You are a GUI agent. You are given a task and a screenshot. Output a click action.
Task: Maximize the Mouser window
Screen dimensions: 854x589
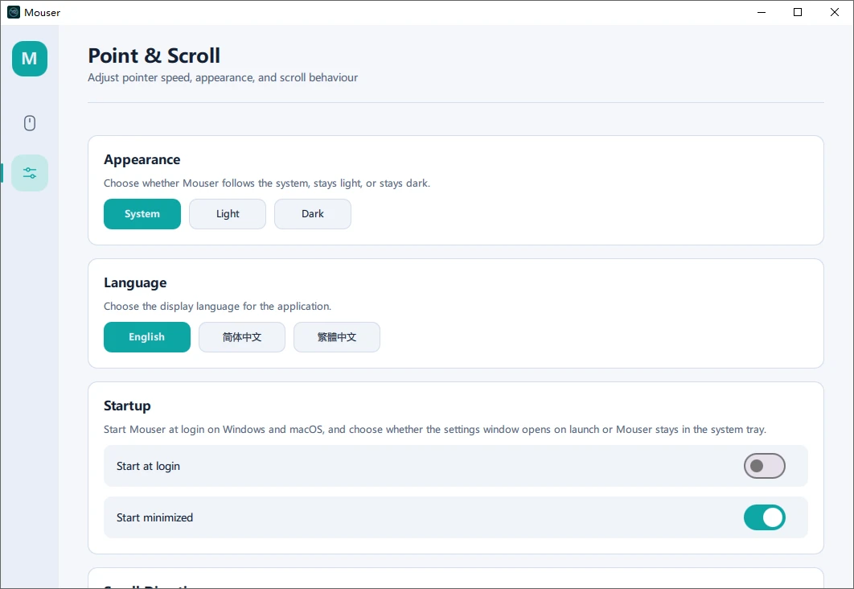(x=798, y=12)
